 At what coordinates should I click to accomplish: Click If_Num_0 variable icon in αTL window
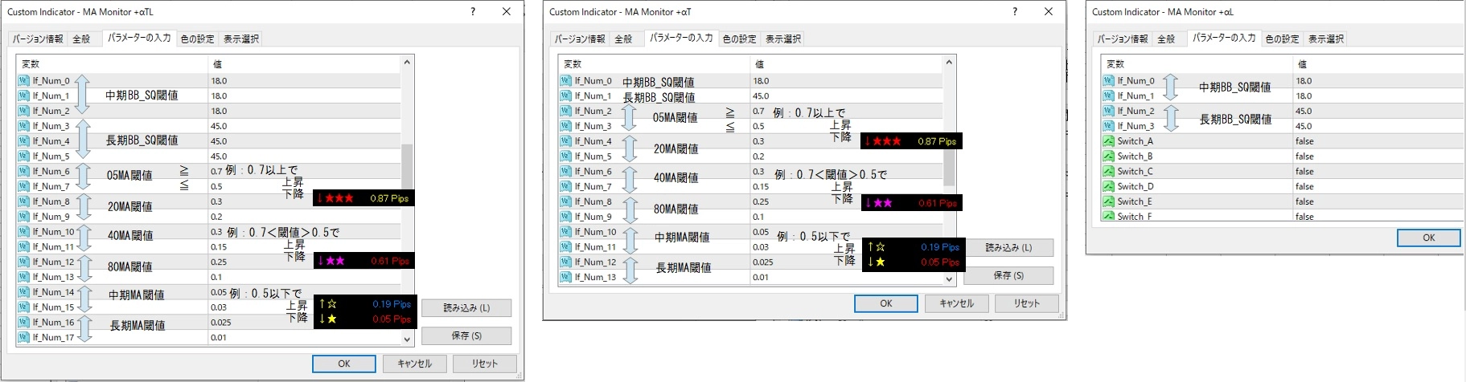pyautogui.click(x=23, y=80)
